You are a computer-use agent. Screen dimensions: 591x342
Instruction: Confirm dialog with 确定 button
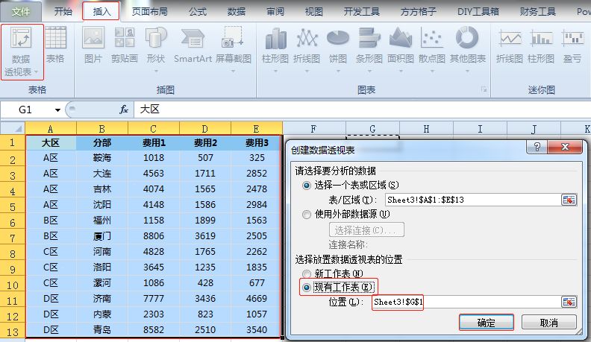[x=487, y=323]
